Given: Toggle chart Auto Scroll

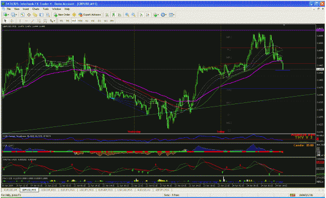Looking at the screenshot, I should [x=141, y=15].
